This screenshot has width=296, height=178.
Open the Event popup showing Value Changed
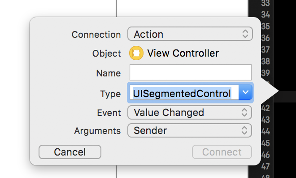190,112
